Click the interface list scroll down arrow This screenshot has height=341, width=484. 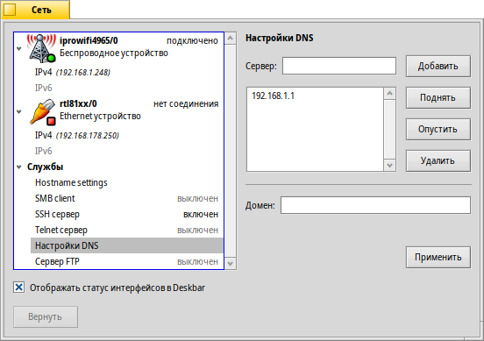231,264
